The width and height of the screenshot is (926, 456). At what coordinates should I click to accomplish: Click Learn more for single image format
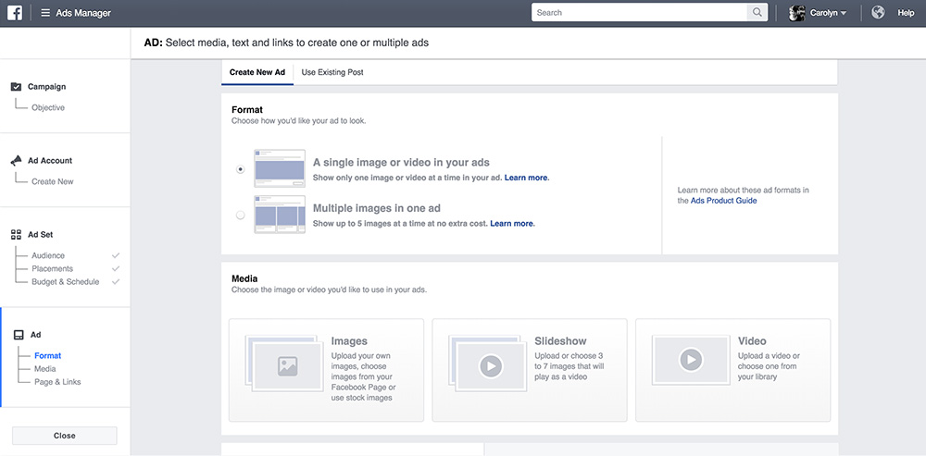tap(526, 177)
